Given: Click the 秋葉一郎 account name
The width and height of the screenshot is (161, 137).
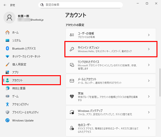Looking at the screenshot, I should [x=24, y=16].
